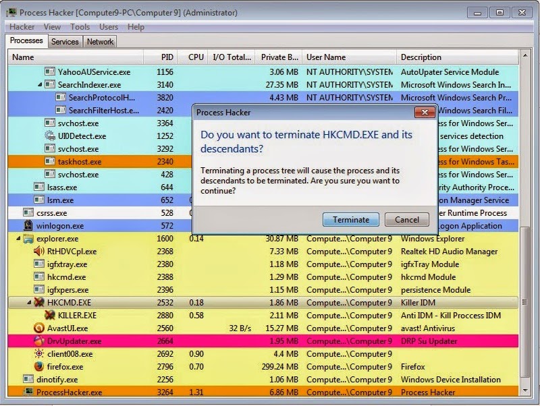Click the firefox.exe icon

point(39,366)
